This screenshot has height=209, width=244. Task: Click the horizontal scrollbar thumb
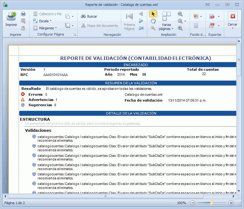[105, 196]
